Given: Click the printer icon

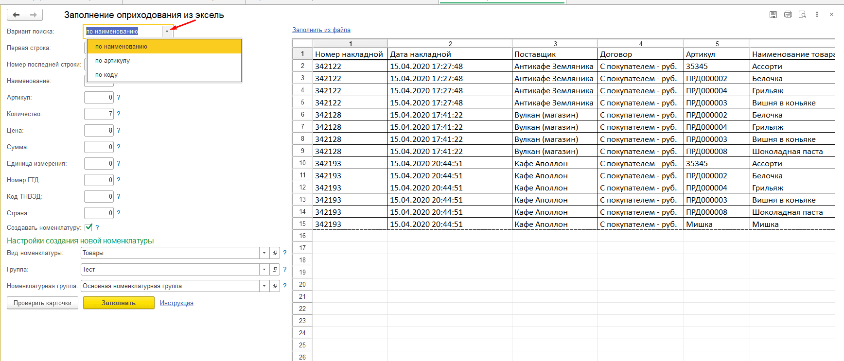Looking at the screenshot, I should (788, 15).
